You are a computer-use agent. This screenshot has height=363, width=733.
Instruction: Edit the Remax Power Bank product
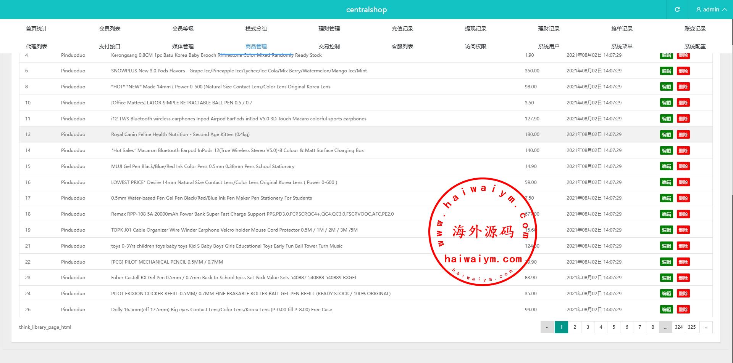(666, 214)
